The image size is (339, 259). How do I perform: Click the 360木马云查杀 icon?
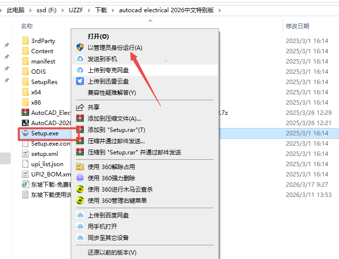[x=80, y=189]
